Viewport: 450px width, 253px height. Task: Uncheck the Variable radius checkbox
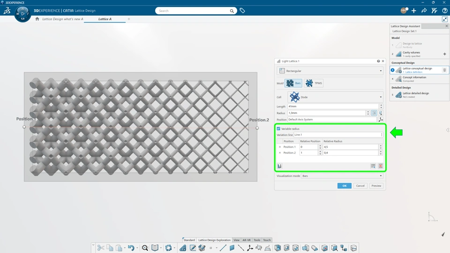(x=278, y=129)
